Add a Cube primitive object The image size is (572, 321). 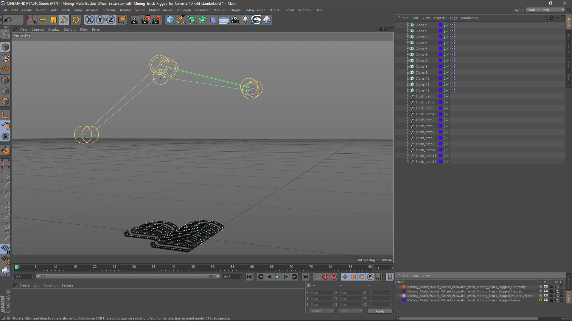[170, 20]
